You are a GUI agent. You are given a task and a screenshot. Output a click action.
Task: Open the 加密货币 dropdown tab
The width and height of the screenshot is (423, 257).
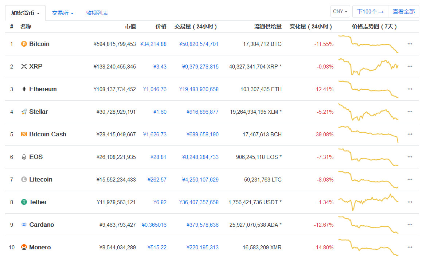pos(26,13)
